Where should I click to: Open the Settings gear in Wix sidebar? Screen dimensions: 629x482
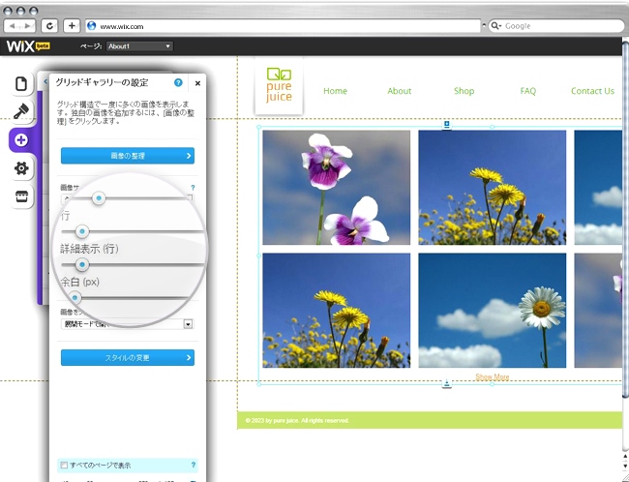21,168
